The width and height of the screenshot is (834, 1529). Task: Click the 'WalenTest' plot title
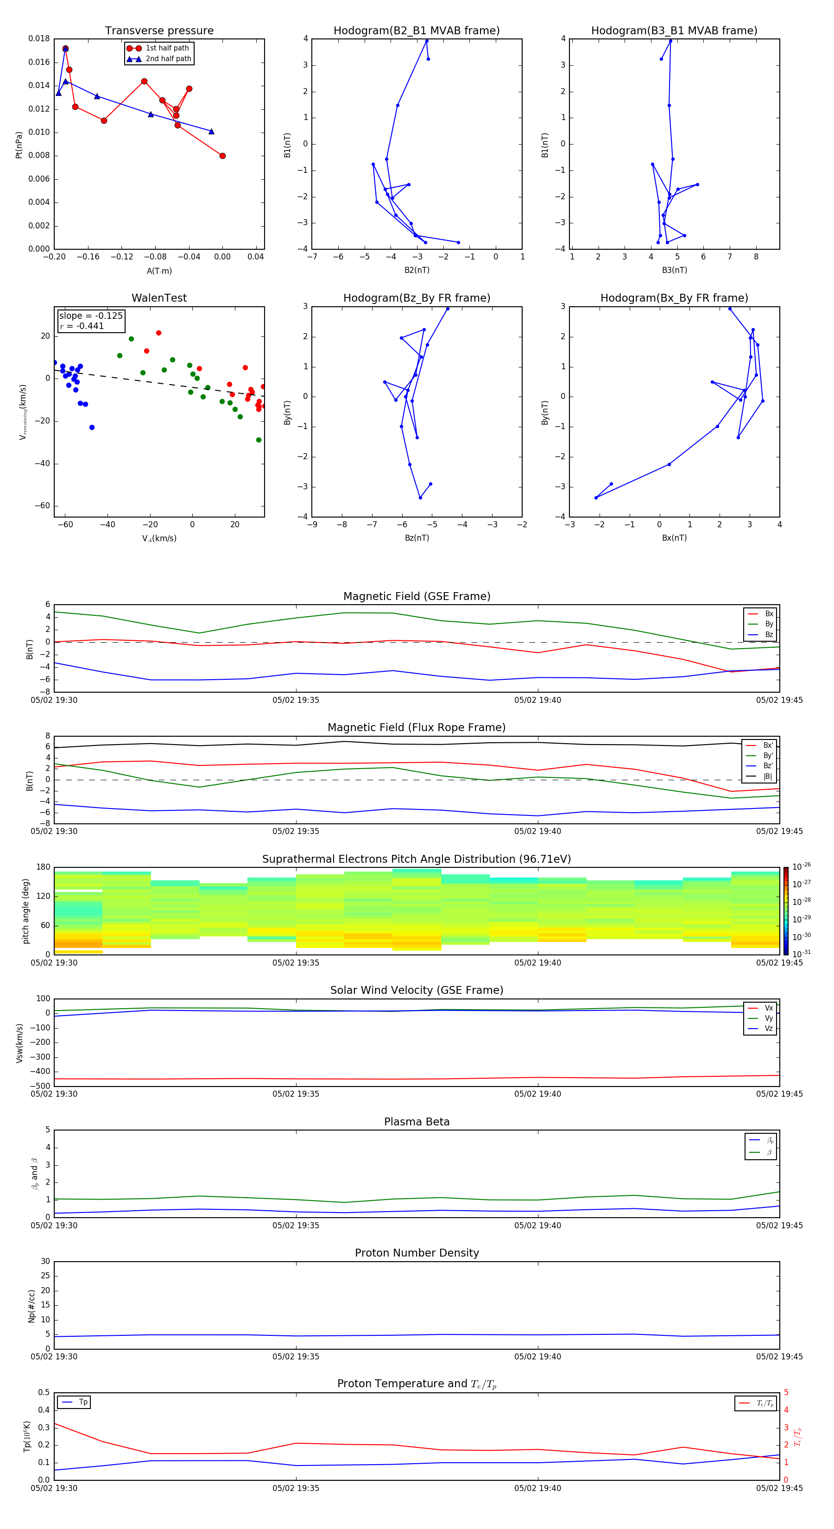[x=159, y=298]
